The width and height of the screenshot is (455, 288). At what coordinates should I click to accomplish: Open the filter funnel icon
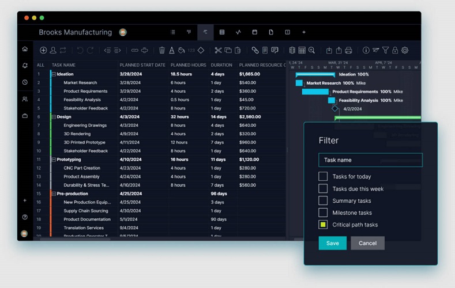[385, 51]
